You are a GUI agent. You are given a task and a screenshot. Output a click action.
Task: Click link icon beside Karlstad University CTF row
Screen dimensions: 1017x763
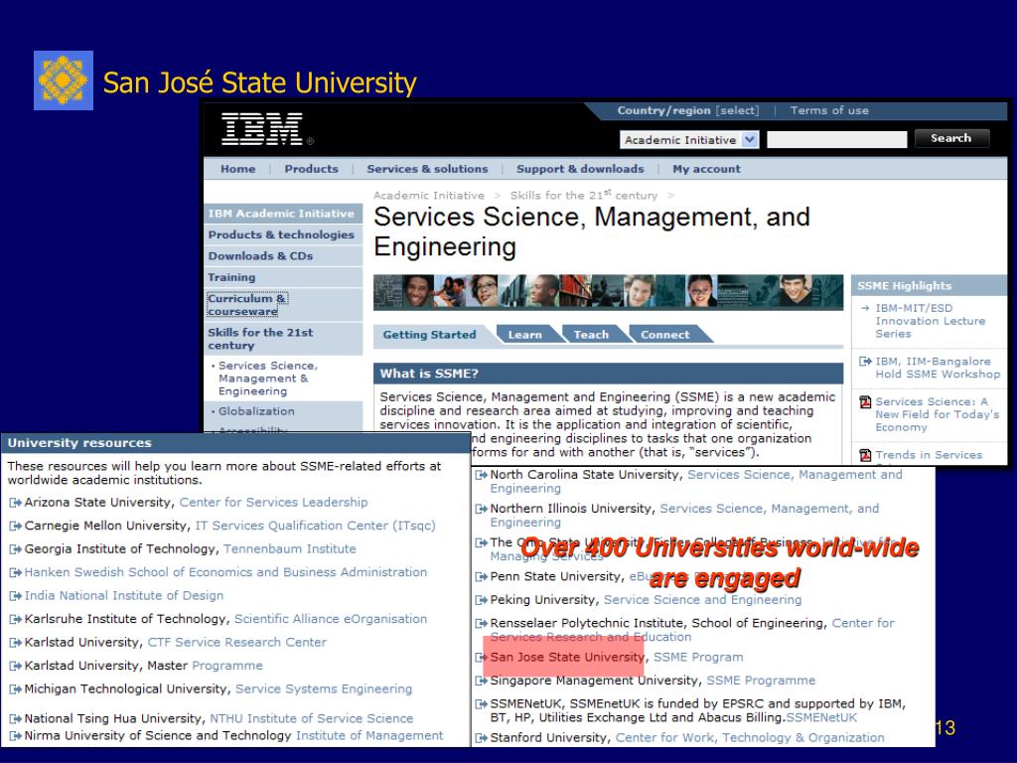tap(14, 643)
